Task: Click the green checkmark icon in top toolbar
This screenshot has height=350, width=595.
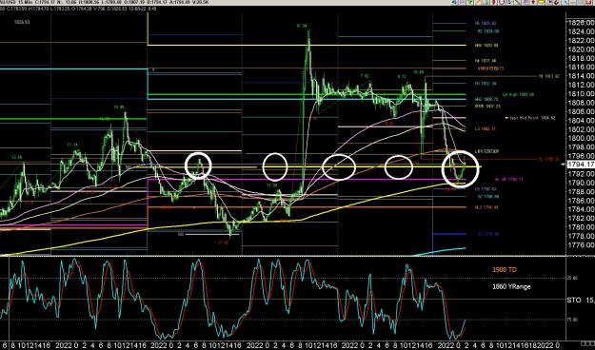Action: (469, 2)
